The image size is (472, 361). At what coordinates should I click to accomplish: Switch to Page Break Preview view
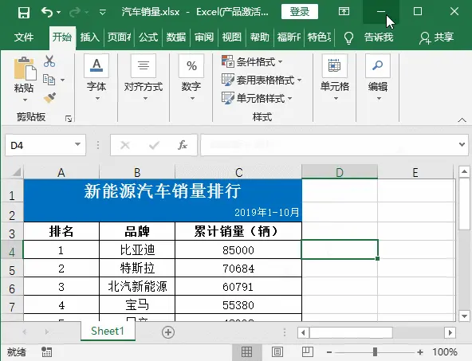[308, 351]
